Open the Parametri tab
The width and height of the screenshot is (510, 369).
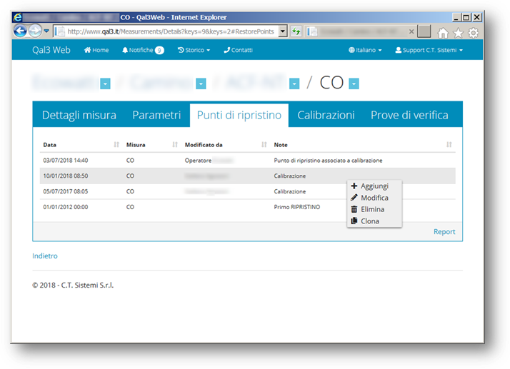pyautogui.click(x=156, y=115)
